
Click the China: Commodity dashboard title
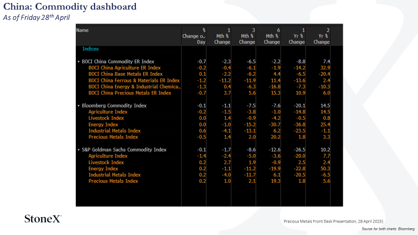click(x=70, y=7)
